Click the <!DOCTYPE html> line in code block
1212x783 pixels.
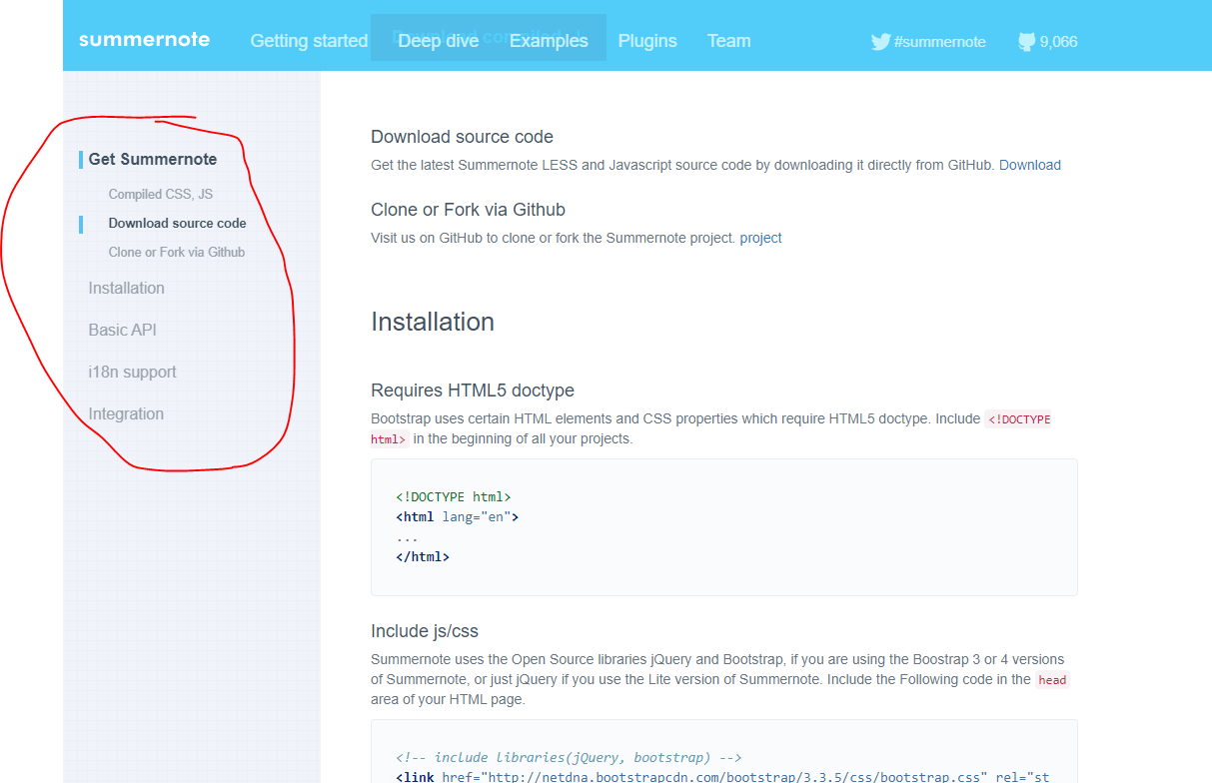tap(454, 496)
